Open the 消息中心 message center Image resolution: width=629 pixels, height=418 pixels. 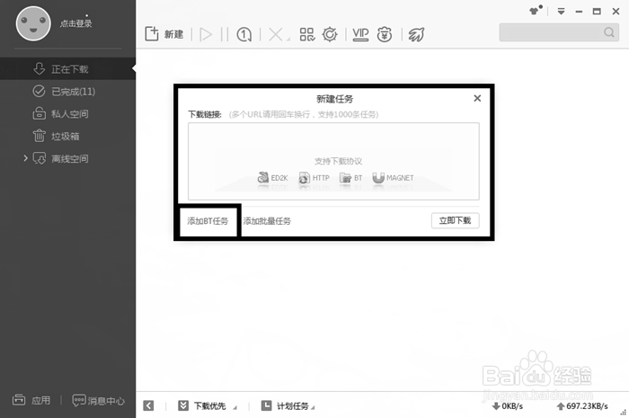(98, 400)
